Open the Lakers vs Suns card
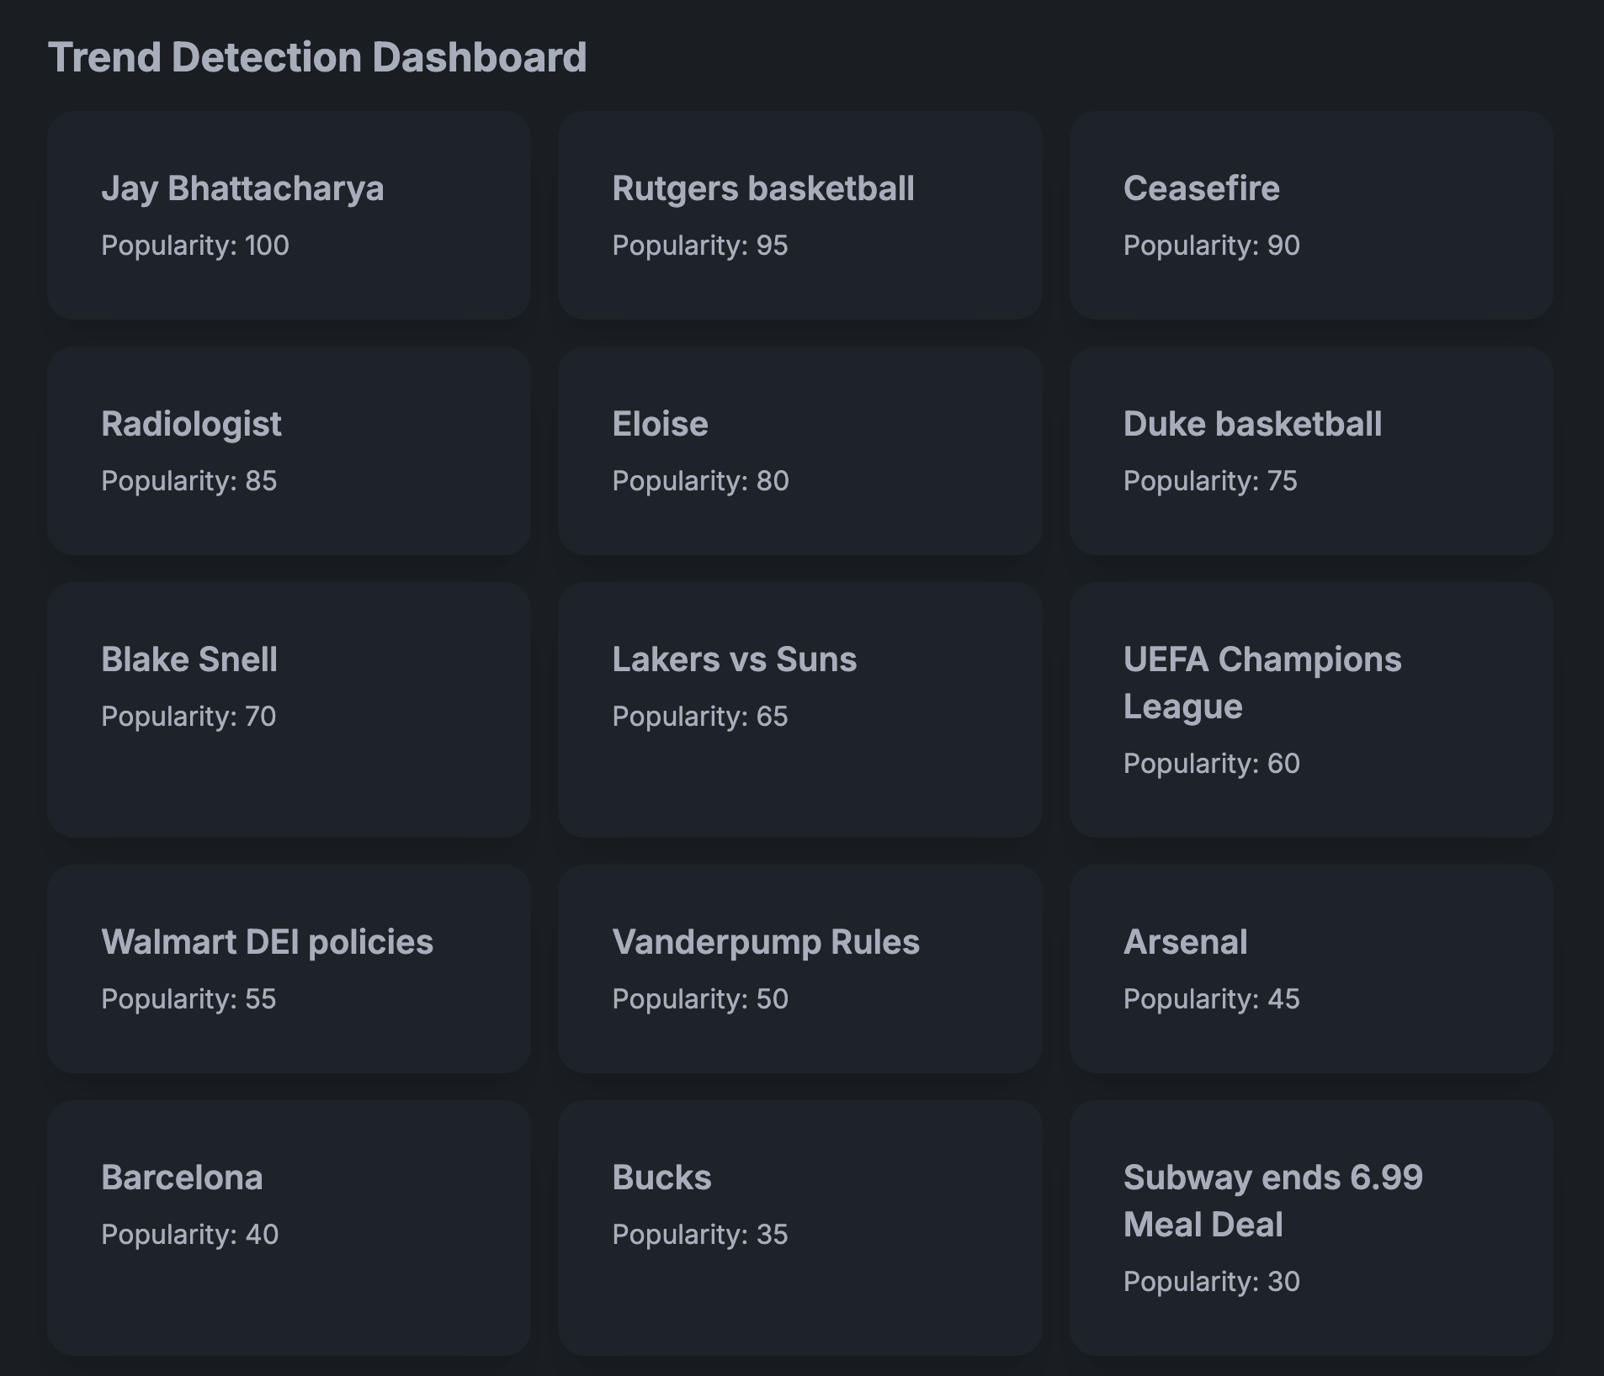The width and height of the screenshot is (1604, 1376). 799,710
